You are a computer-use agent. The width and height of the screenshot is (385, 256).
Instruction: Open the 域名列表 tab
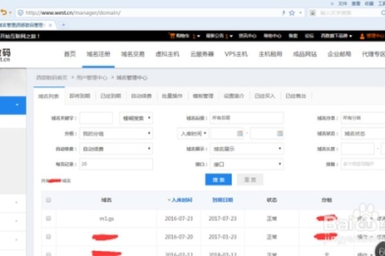click(x=48, y=96)
